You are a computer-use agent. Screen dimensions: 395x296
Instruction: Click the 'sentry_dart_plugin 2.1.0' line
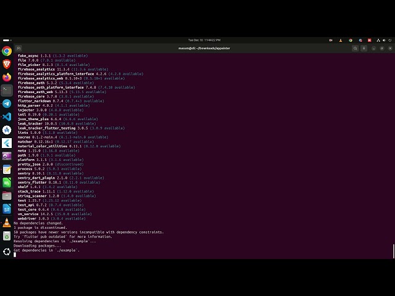60,178
